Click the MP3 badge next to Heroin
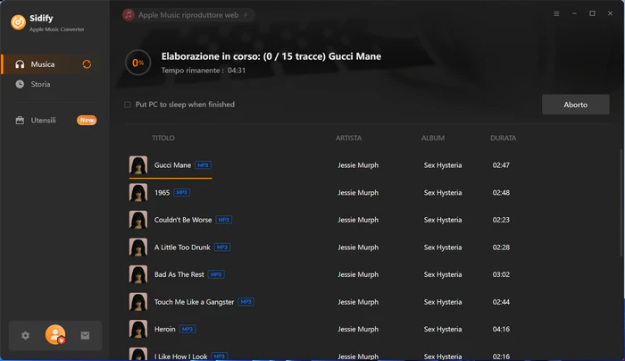Screen dimensions: 625x361 pos(187,329)
